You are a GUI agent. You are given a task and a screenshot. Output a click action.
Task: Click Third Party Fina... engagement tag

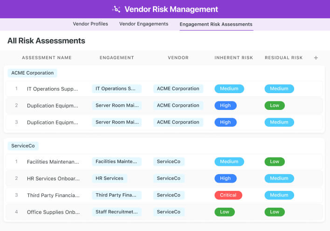117,195
